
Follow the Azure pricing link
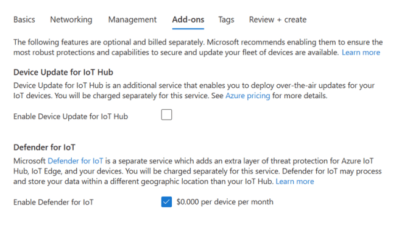[248, 96]
